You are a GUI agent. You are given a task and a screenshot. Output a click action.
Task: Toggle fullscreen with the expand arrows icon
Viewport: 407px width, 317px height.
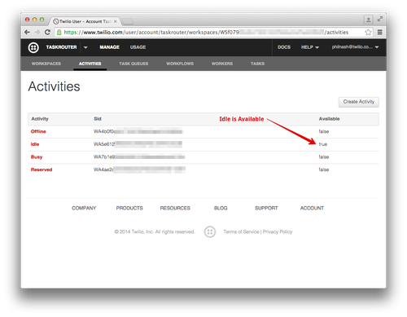click(x=380, y=19)
